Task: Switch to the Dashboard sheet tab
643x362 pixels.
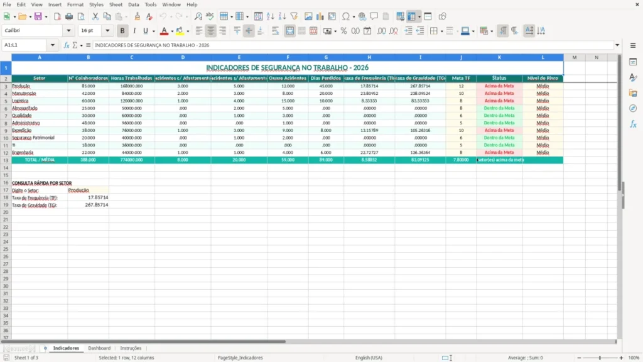Action: tap(99, 348)
